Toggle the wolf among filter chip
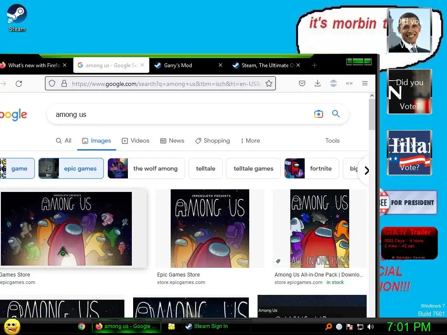The image size is (447, 335). pyautogui.click(x=146, y=168)
